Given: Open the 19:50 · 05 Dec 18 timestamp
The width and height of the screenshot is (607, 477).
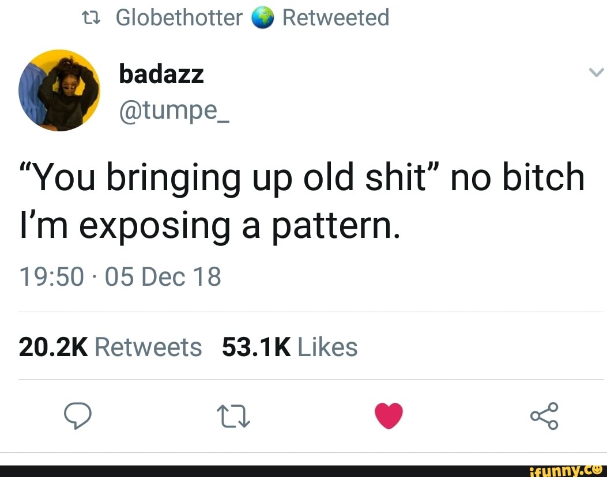Looking at the screenshot, I should point(120,277).
